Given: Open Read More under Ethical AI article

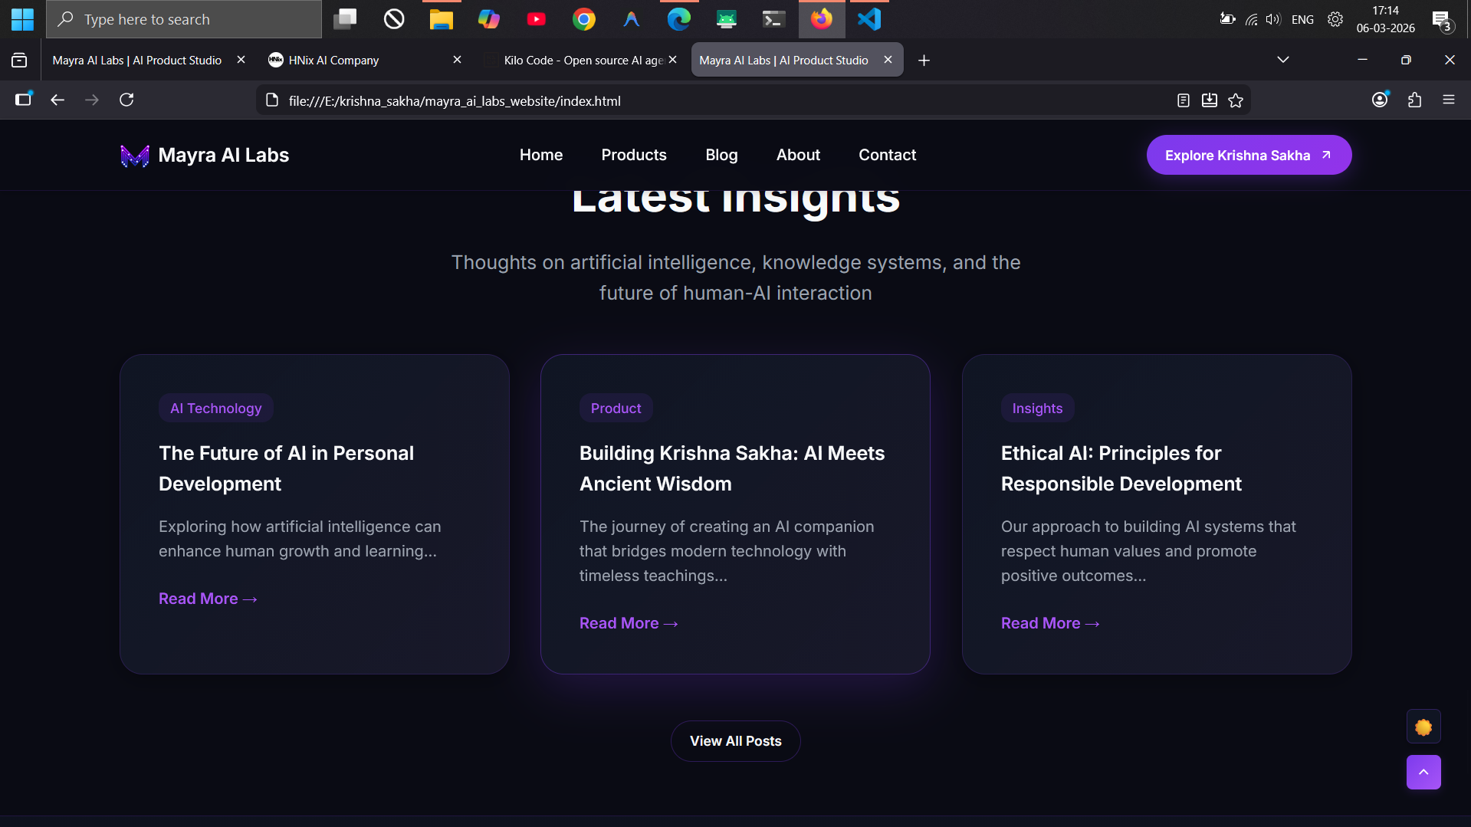Looking at the screenshot, I should pyautogui.click(x=1049, y=623).
